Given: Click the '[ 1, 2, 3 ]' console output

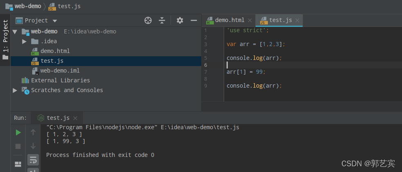Looking at the screenshot, I should pyautogui.click(x=64, y=134).
